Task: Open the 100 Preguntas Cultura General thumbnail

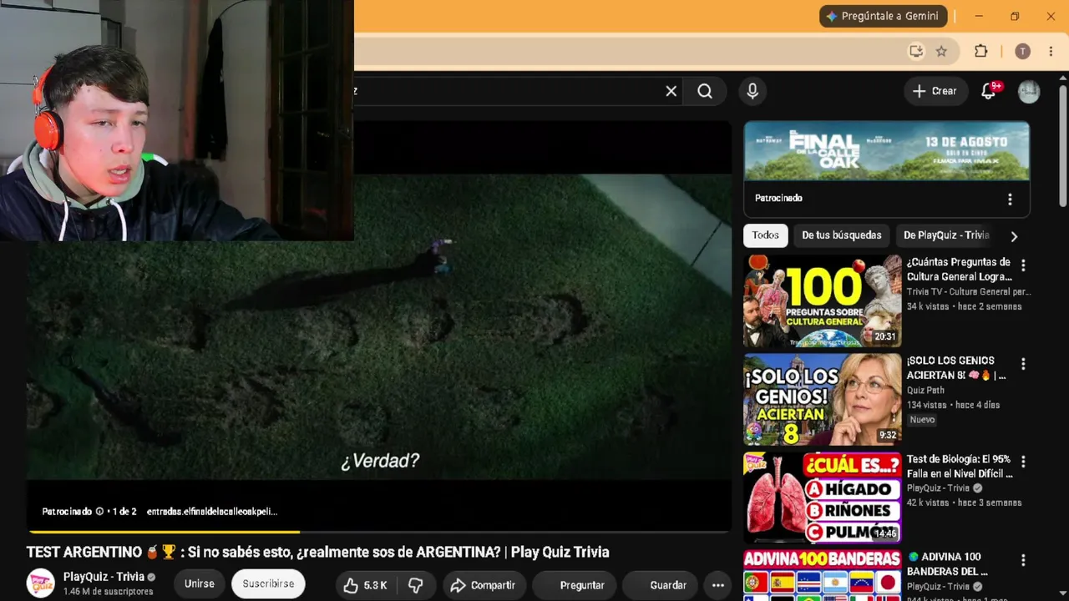Action: [x=823, y=300]
